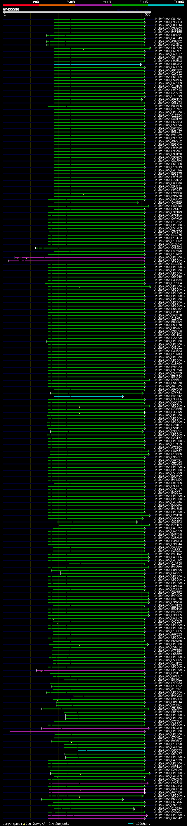
Task: Select the UniRef100_Q3SZB6 entry
Action: coord(168,400)
